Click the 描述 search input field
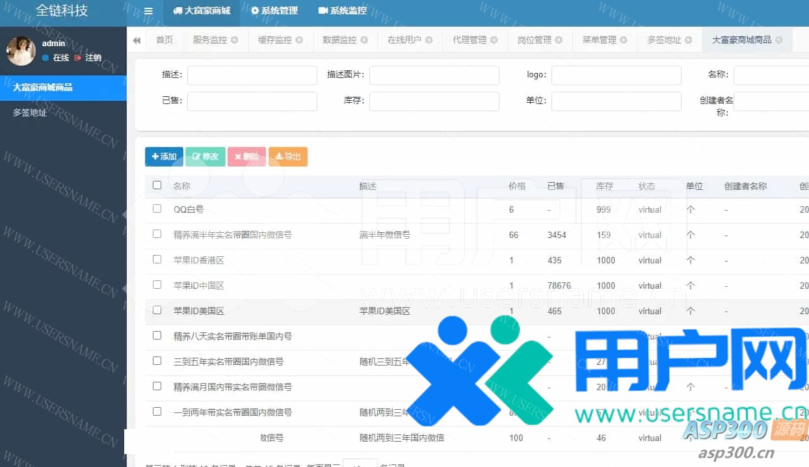 tap(252, 75)
